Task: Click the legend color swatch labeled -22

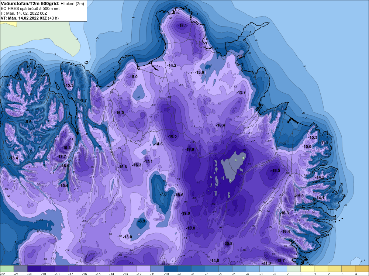Action: tap(7, 269)
